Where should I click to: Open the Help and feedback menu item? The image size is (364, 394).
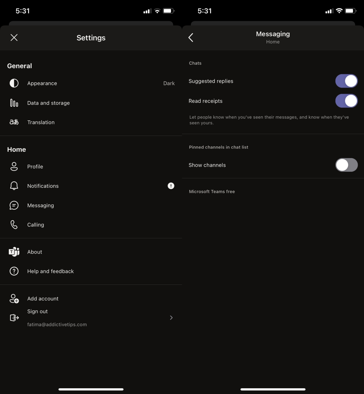(50, 271)
